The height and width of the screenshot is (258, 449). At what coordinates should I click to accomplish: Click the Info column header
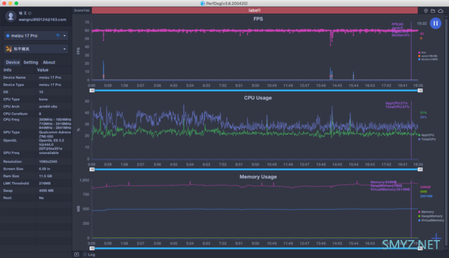[x=8, y=70]
